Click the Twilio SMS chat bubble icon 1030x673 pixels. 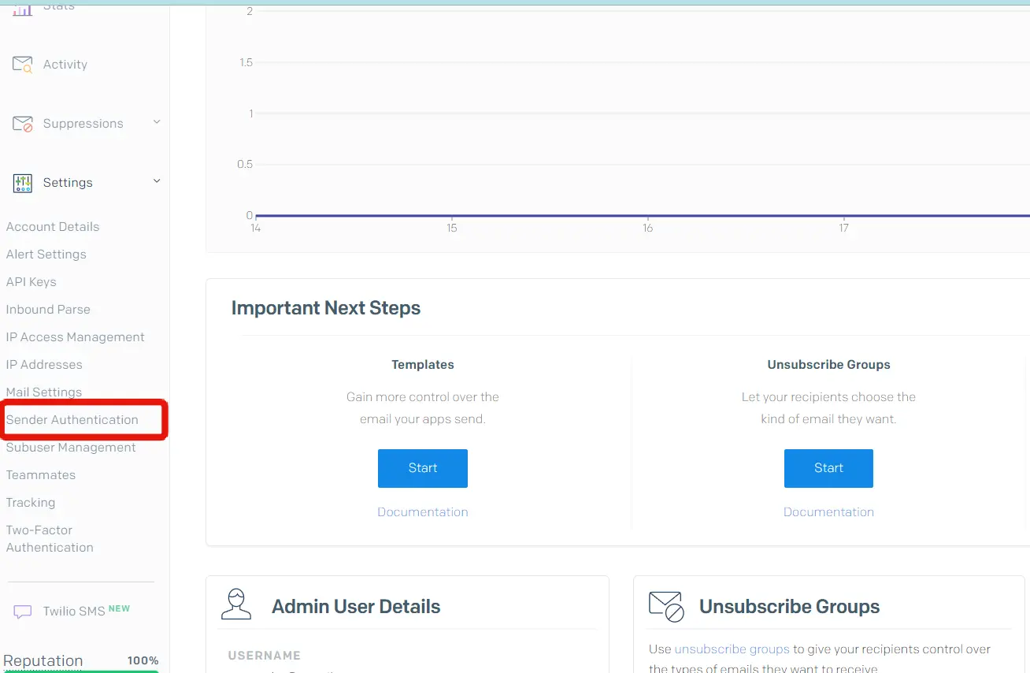click(x=23, y=612)
